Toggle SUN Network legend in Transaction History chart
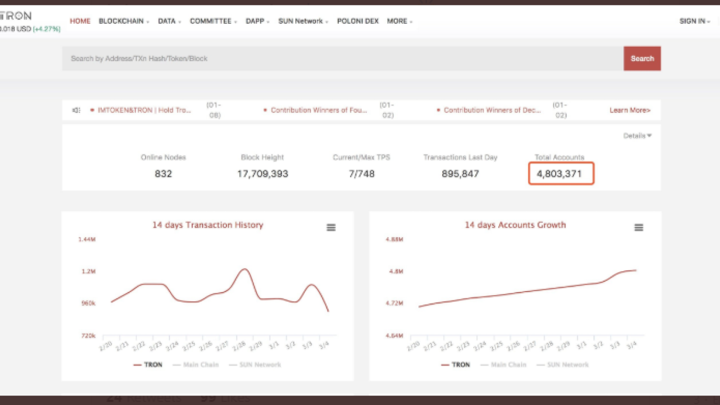 point(255,364)
